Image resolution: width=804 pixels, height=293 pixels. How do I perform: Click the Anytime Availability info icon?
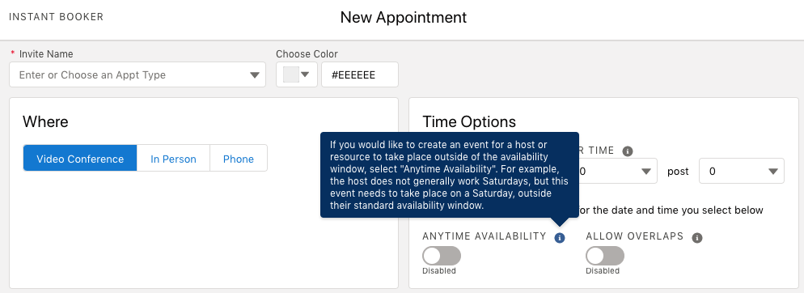560,238
